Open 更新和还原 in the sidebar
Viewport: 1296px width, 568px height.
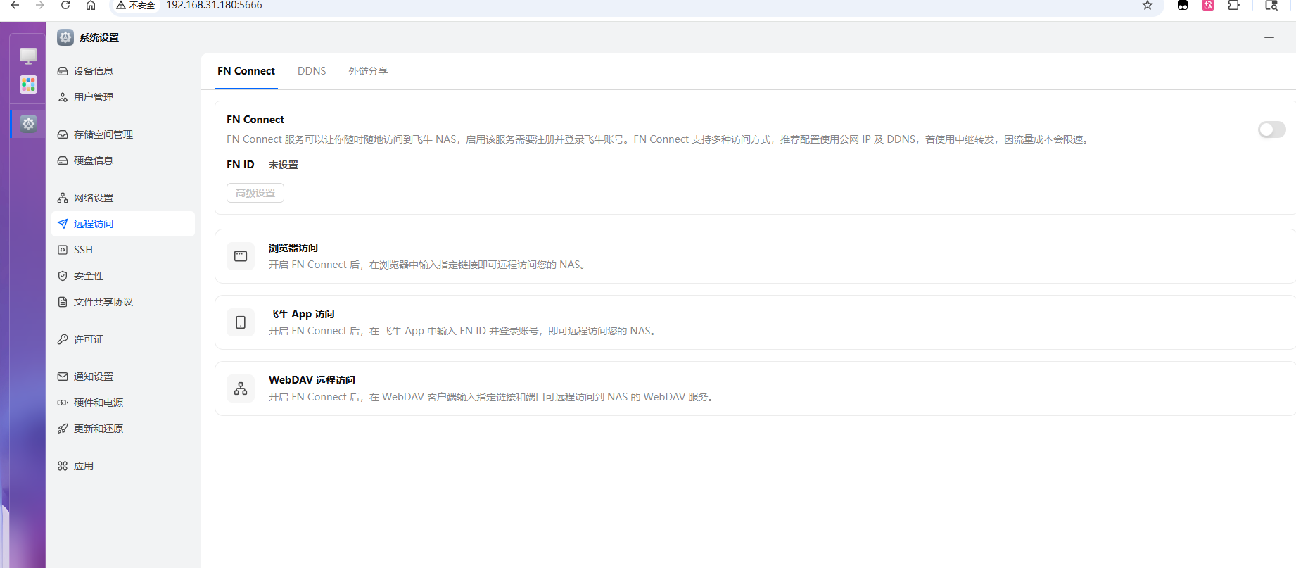[x=123, y=429]
